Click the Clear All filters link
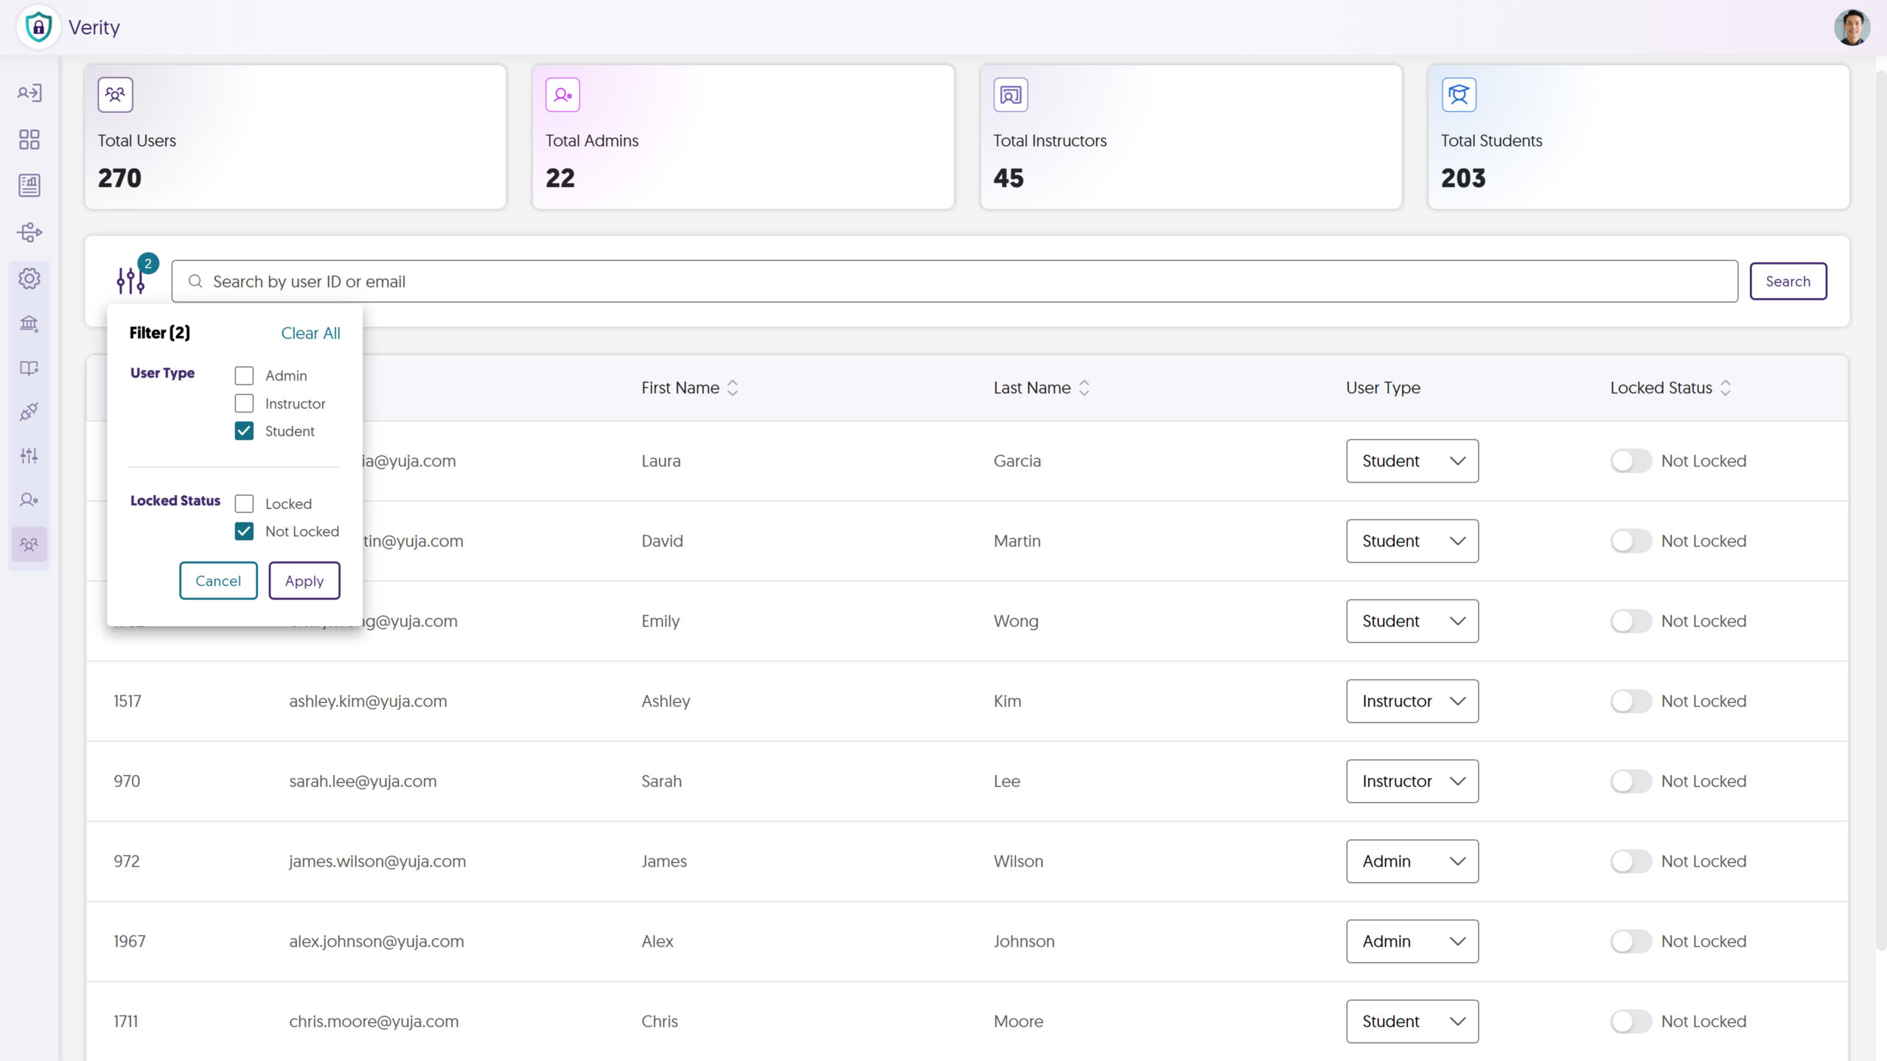Screen dimensions: 1887x1061 click(x=310, y=333)
